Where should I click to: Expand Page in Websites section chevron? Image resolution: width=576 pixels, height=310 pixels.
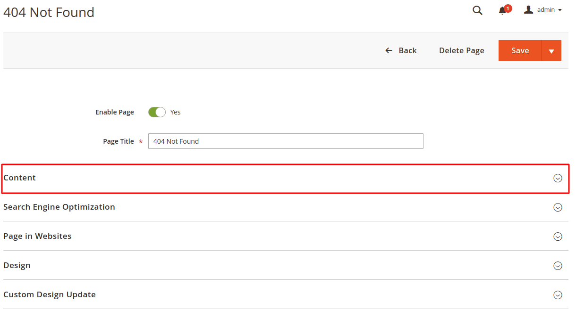[x=558, y=237]
